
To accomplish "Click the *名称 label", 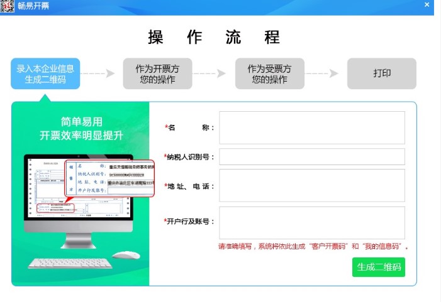I will pyautogui.click(x=189, y=127).
